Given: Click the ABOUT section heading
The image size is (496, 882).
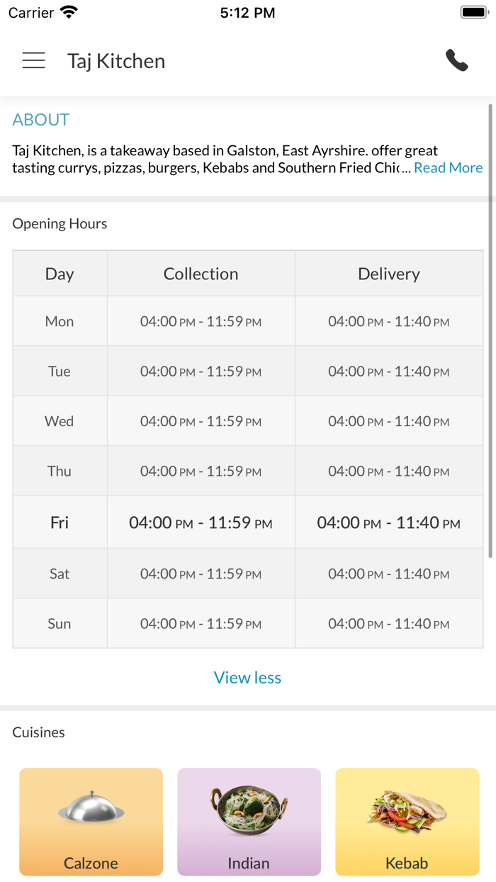Looking at the screenshot, I should tap(41, 120).
